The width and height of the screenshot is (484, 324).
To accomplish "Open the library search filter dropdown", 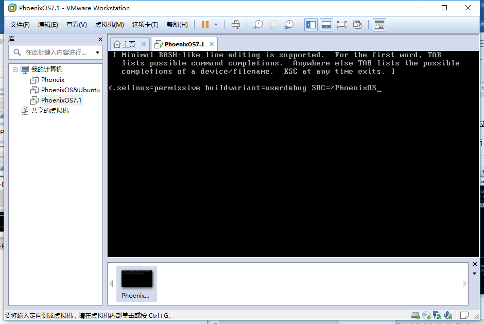I will [x=97, y=53].
